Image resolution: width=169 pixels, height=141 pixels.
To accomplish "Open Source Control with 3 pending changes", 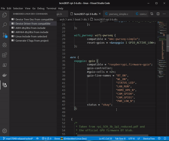I will click(x=5, y=35).
